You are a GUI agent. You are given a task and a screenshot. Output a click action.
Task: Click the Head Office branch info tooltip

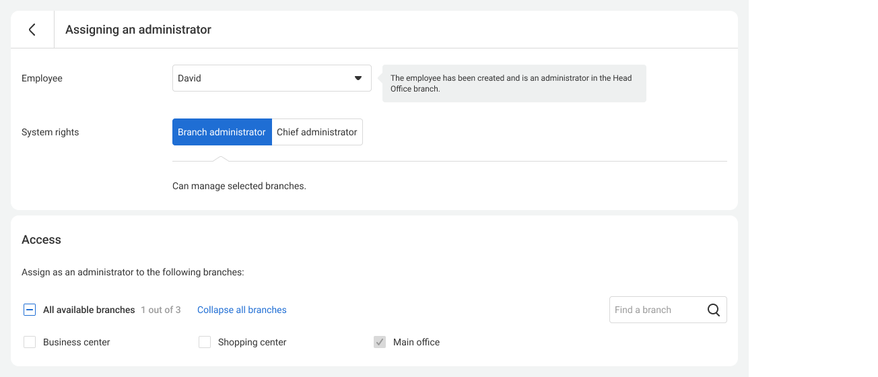[x=514, y=83]
